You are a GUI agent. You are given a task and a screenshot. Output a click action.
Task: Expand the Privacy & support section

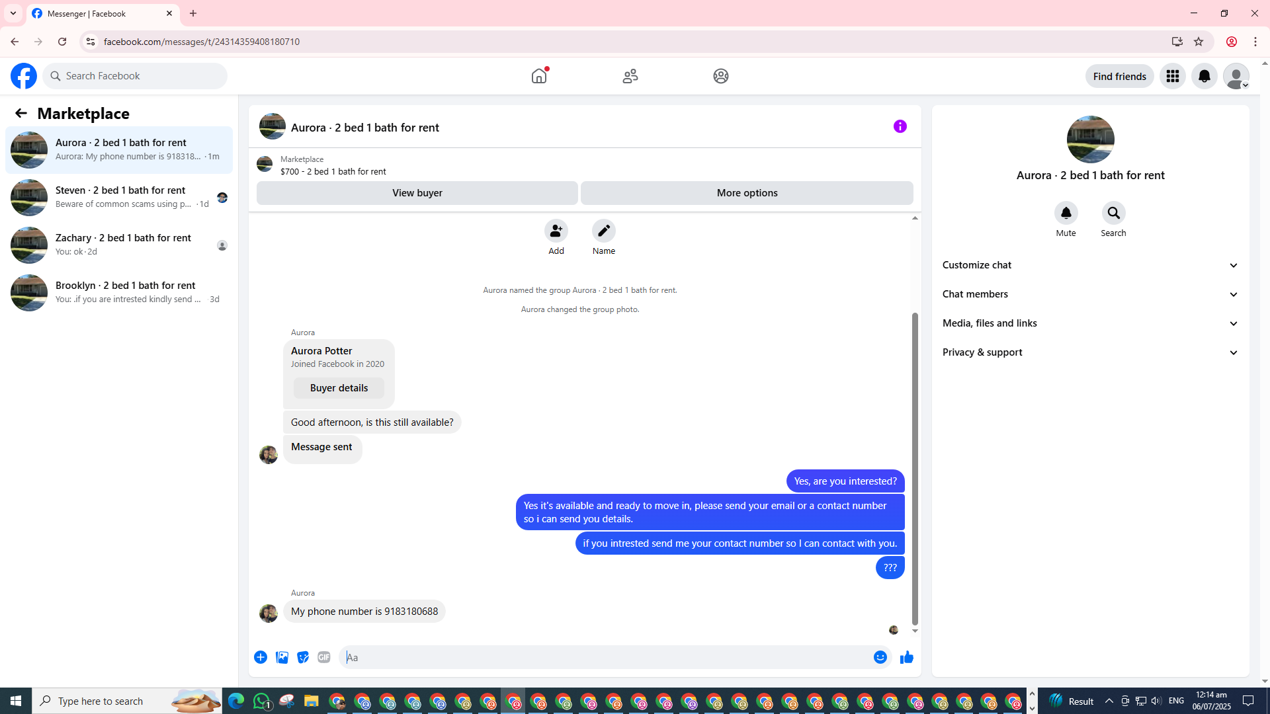(x=1090, y=352)
